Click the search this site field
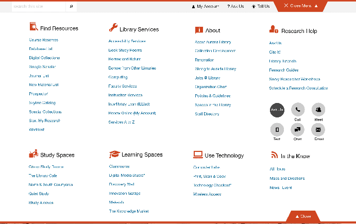 click(x=39, y=7)
